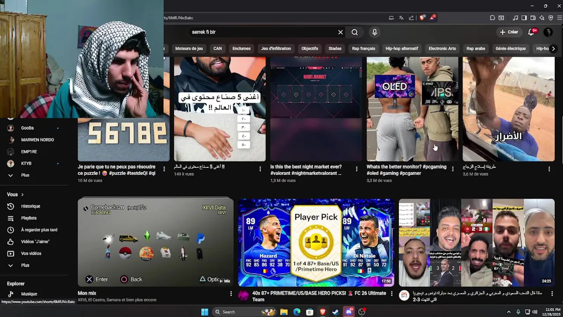Click the Créer button
This screenshot has width=563, height=317.
[508, 32]
